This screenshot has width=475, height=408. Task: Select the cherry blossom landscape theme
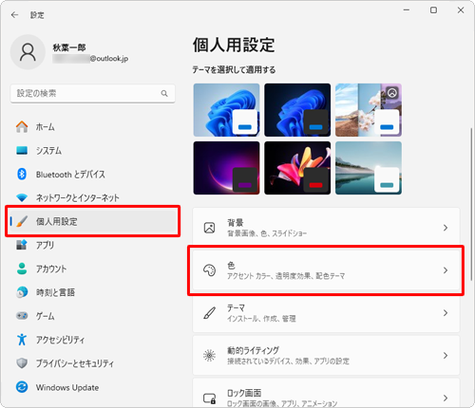point(369,110)
